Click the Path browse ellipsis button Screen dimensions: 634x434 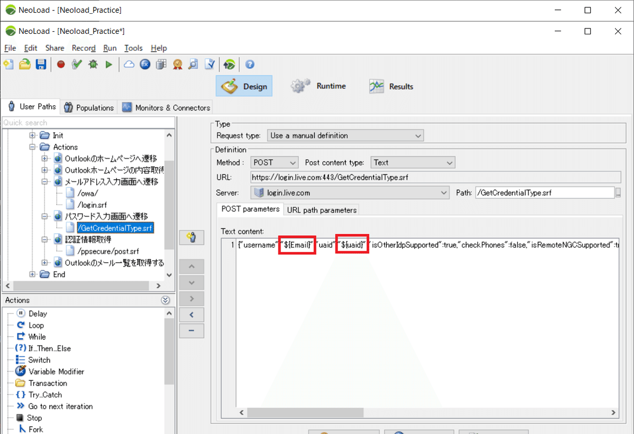[x=618, y=193]
